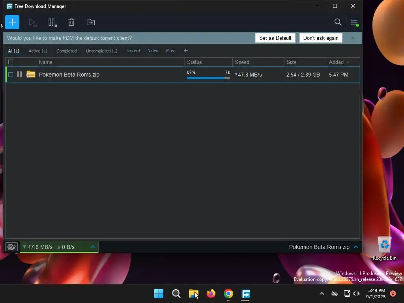Toggle sort arrow on the Added column
Screen dimensions: 404x303
click(x=348, y=62)
